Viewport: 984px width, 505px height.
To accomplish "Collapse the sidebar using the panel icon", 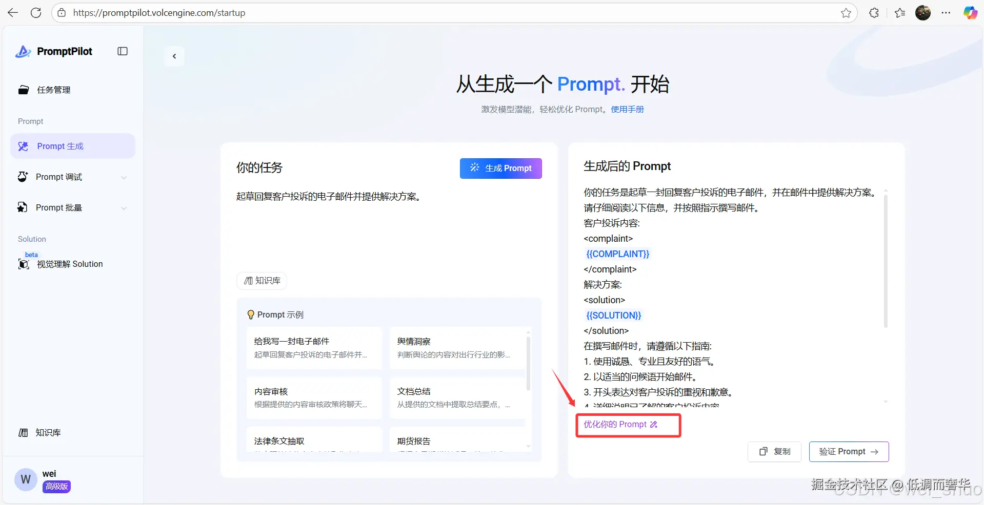I will pos(122,51).
